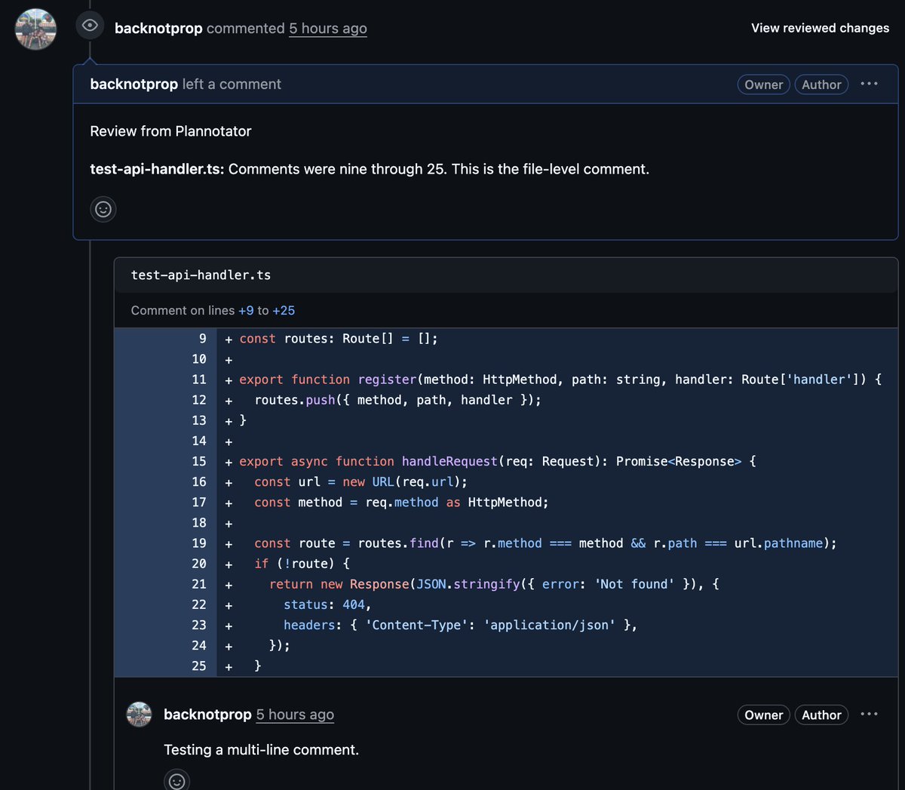Click backnotprop name in 'left a comment' header

(134, 85)
